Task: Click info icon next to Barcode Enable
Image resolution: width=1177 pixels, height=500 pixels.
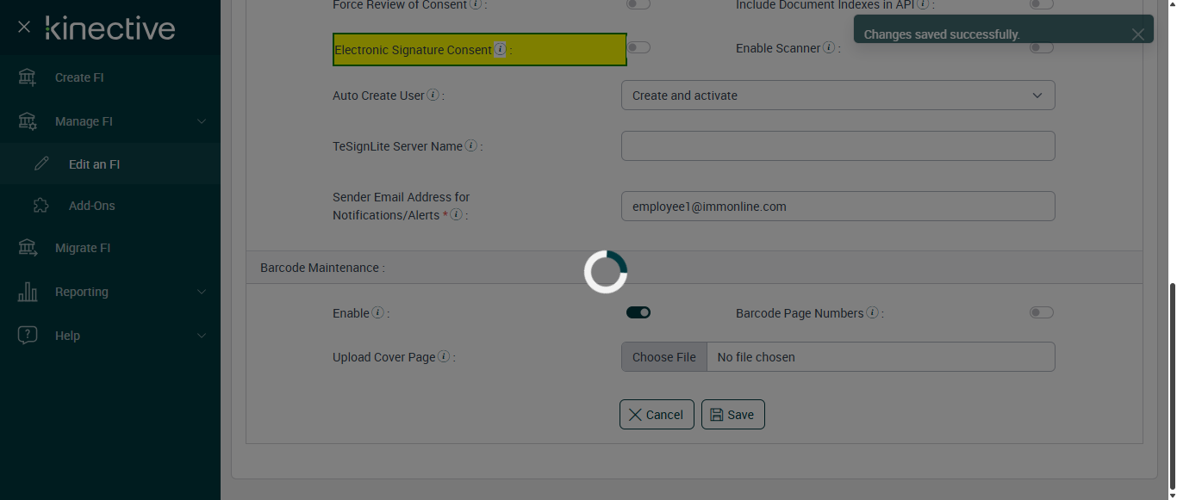Action: click(377, 313)
